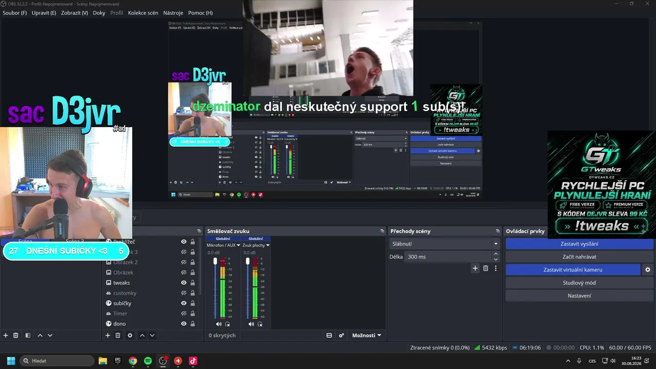
Task: Click the 0 skrytých button in mixer
Action: point(222,335)
